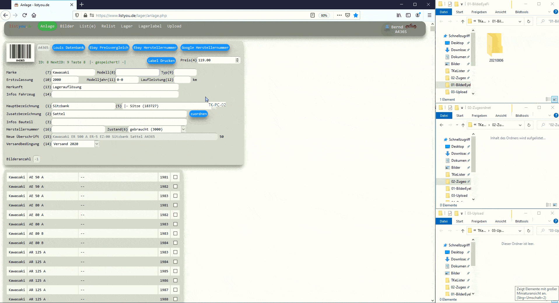Go to Firefox home page icon
The image size is (559, 303).
tap(34, 15)
